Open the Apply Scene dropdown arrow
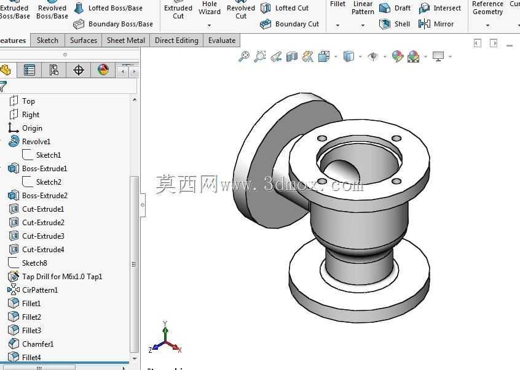Image resolution: width=520 pixels, height=370 pixels. click(x=426, y=56)
